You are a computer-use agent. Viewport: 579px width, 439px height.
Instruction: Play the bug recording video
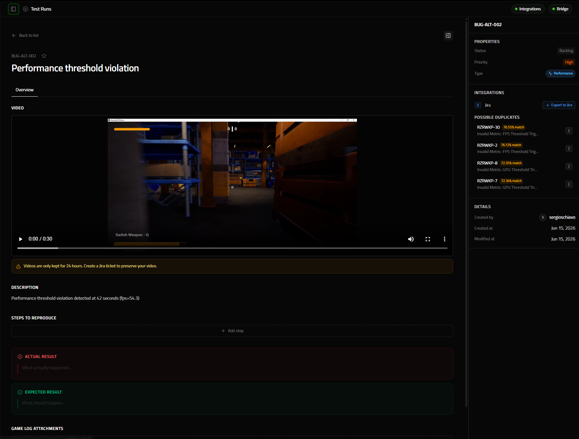(x=21, y=239)
